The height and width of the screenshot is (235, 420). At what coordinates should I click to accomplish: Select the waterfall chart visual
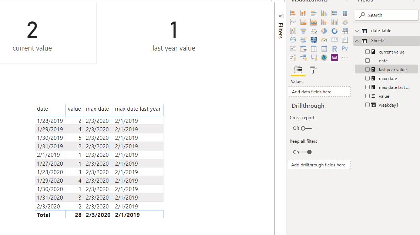293,31
